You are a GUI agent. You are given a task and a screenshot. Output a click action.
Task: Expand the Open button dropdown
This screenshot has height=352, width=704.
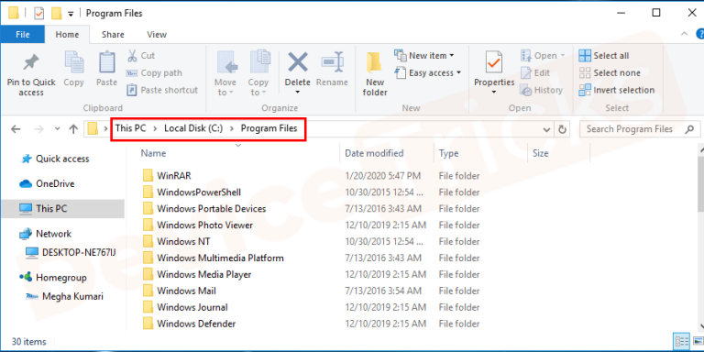click(x=562, y=56)
